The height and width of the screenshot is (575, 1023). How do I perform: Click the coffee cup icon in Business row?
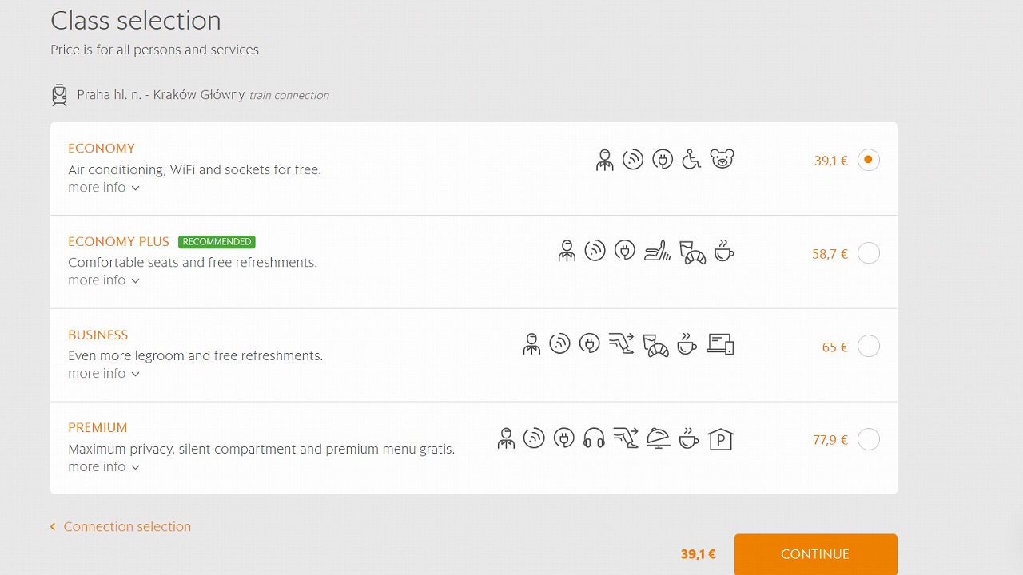[687, 345]
